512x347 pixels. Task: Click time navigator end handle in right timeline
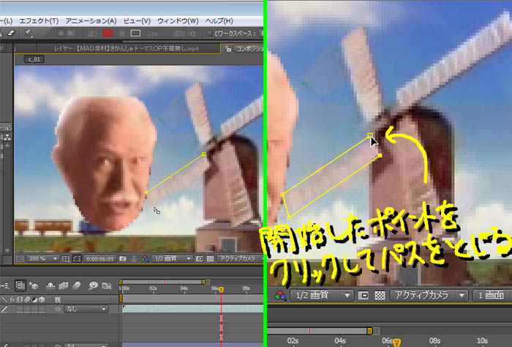coord(369,331)
